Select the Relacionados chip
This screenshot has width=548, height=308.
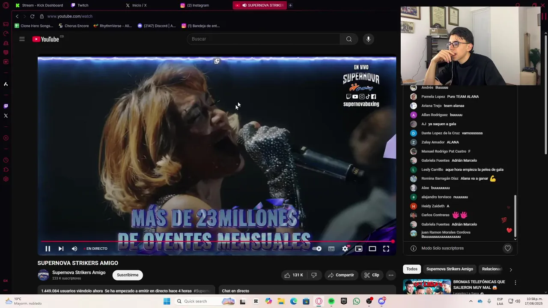point(491,269)
